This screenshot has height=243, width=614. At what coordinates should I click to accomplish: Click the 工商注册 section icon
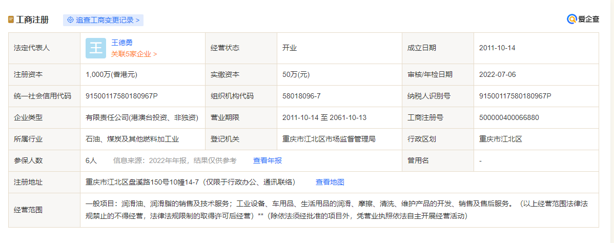pos(11,20)
